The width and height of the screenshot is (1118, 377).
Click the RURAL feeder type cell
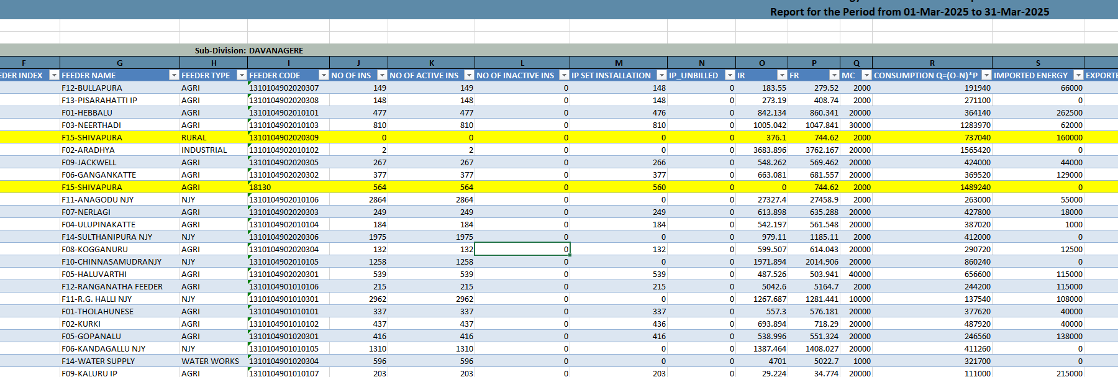214,137
